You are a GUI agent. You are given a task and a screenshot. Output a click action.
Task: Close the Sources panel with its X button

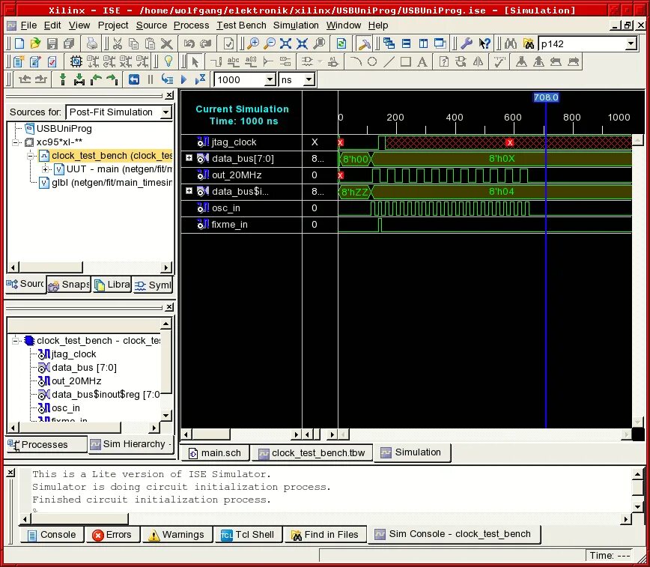(x=169, y=95)
